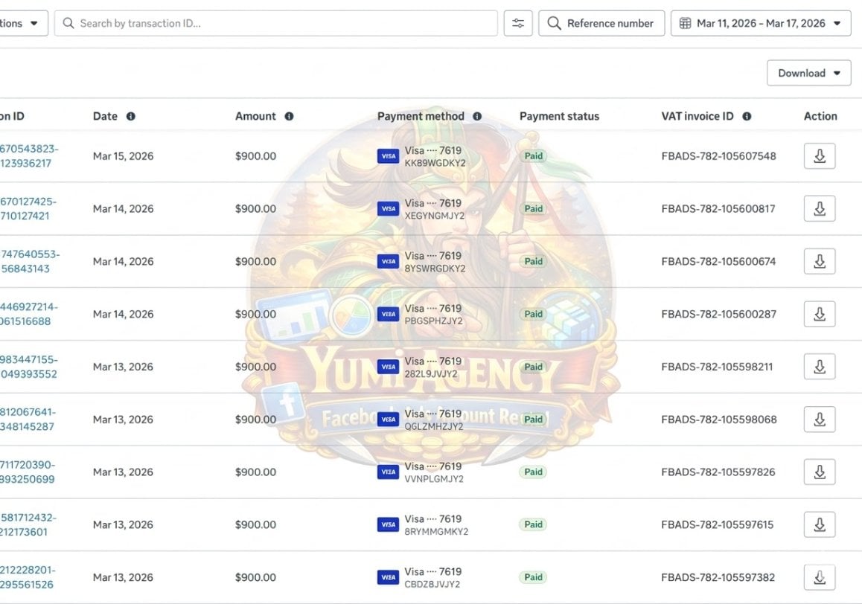
Task: Select reference code PBGSPHZJY2
Action: pos(434,321)
